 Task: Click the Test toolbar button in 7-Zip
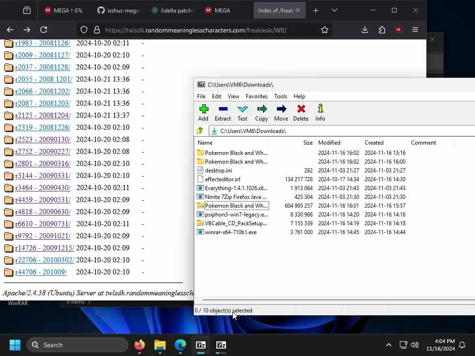click(x=242, y=113)
